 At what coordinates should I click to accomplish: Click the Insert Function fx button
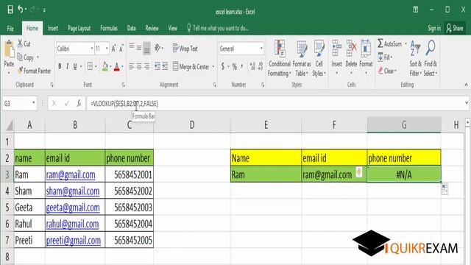click(x=79, y=104)
